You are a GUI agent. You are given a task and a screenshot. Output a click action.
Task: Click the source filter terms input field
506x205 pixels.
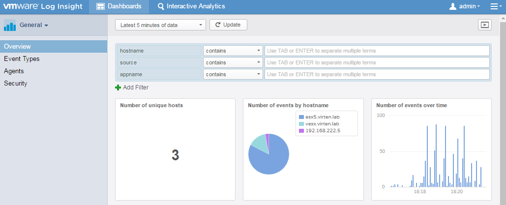[x=377, y=62]
